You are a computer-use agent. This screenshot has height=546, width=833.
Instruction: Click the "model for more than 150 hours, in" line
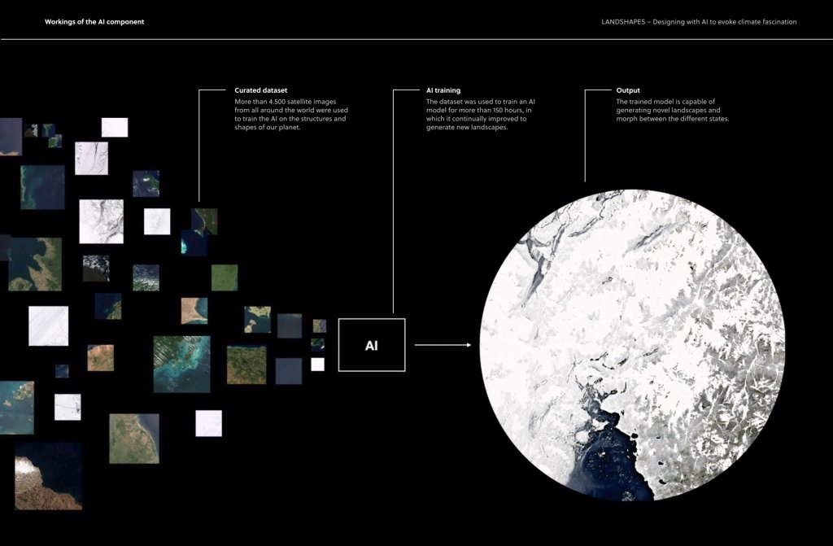pyautogui.click(x=478, y=110)
